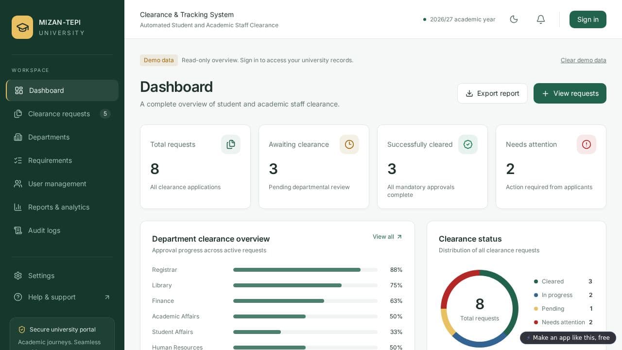Click the Mizan-Tepi University graduation cap logo
The height and width of the screenshot is (350, 622).
point(22,27)
